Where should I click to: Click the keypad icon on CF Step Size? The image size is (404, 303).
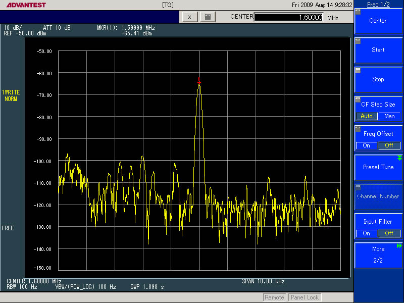tap(358, 99)
